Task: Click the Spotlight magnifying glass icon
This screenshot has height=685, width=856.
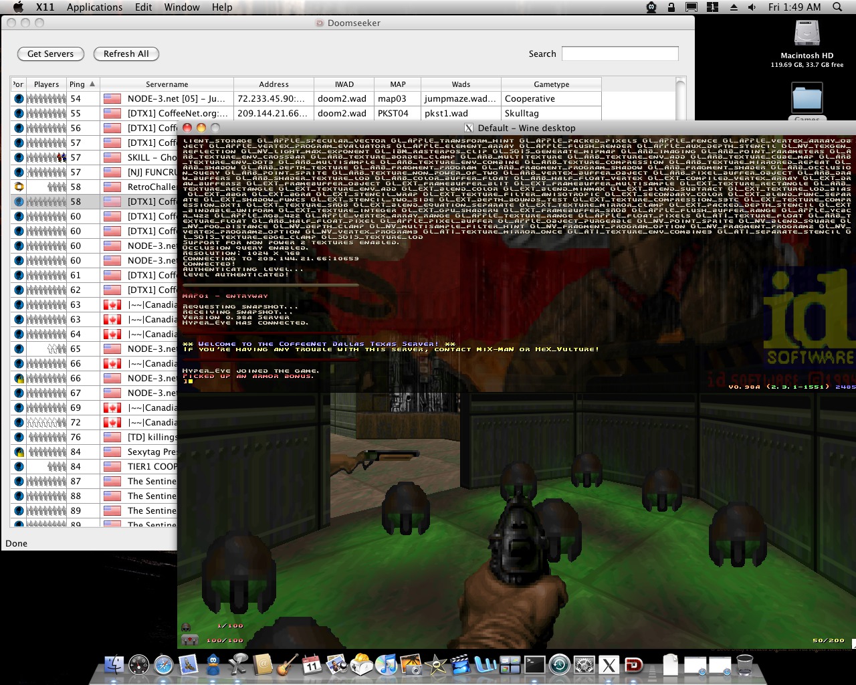Action: pos(837,7)
